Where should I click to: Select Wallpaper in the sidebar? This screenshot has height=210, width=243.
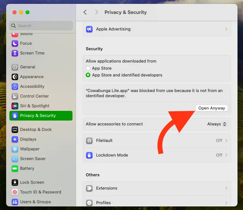[41, 149]
